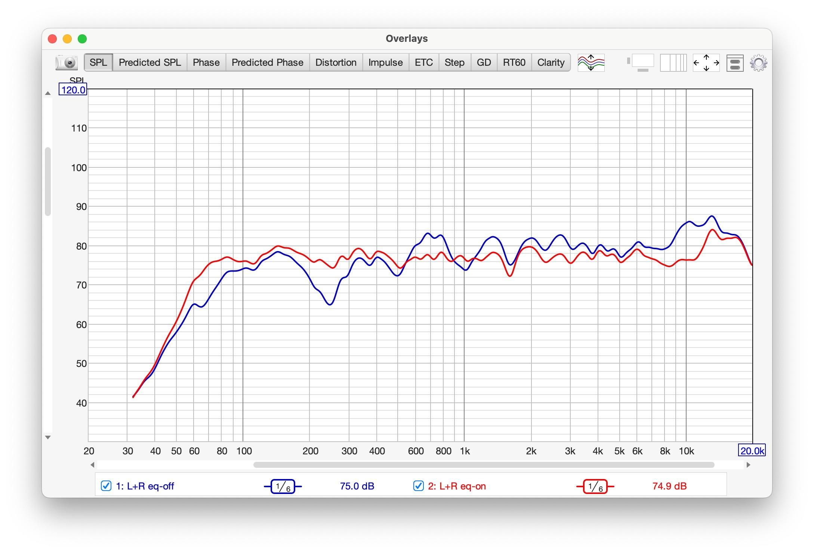
Task: Change smoothing for L+R eq-off trace
Action: tap(283, 486)
